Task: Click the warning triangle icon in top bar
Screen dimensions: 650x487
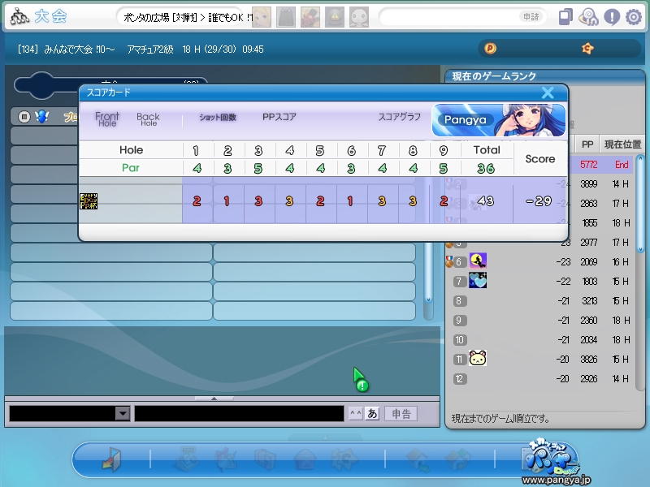Action: point(335,17)
